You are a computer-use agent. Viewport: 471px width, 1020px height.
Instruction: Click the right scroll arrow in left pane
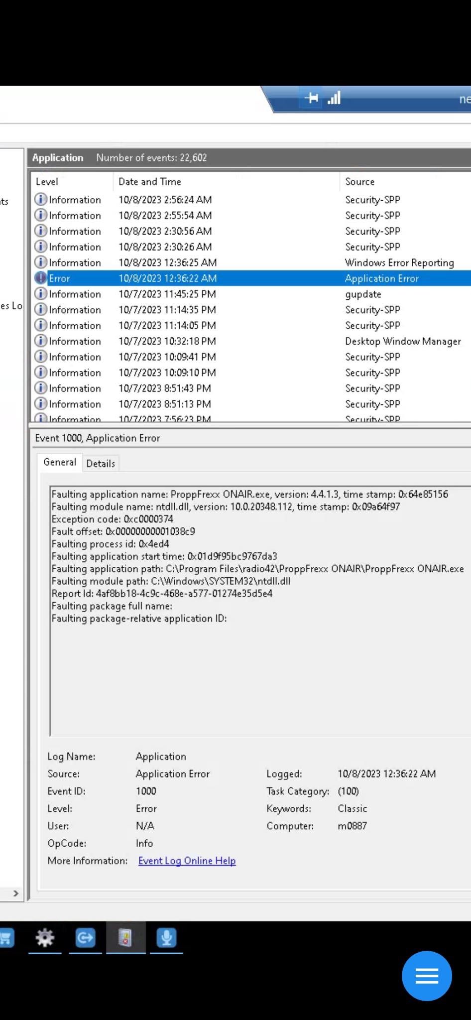pyautogui.click(x=16, y=893)
